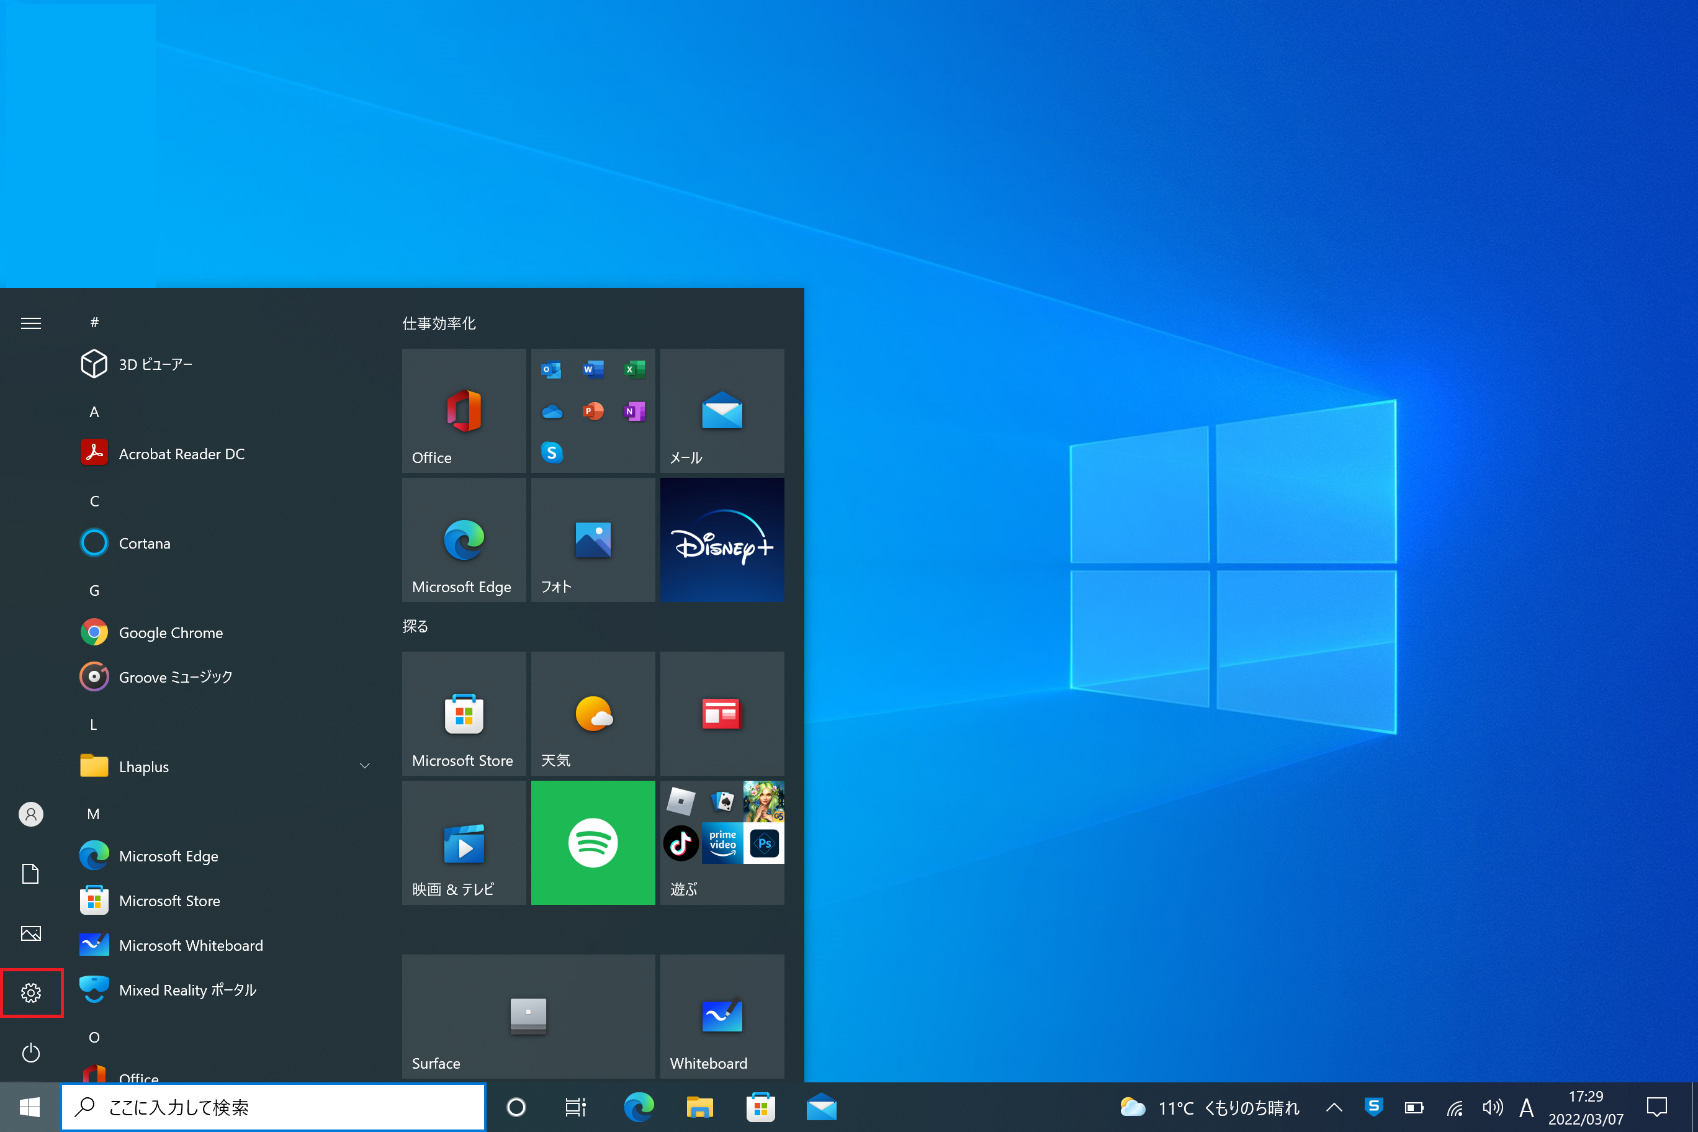Click the letter C header in app list

click(x=94, y=501)
